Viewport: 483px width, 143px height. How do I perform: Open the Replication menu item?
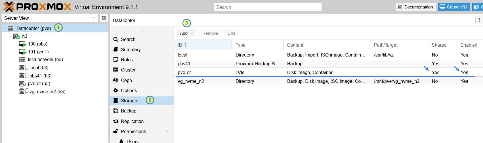[x=142, y=121]
